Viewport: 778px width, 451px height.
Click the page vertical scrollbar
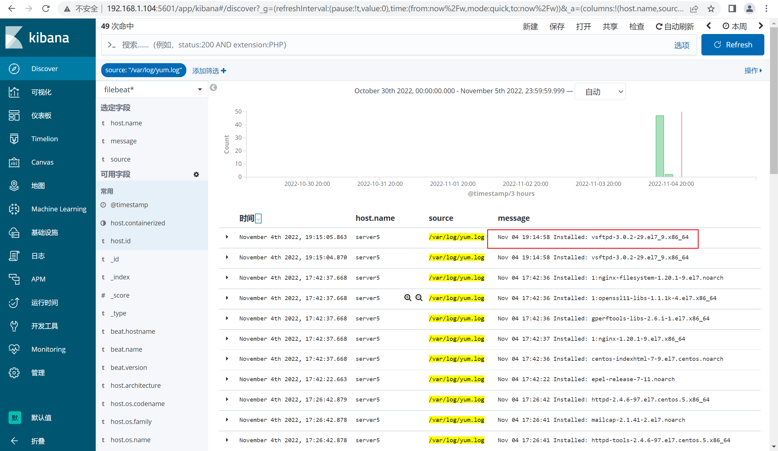[x=774, y=100]
